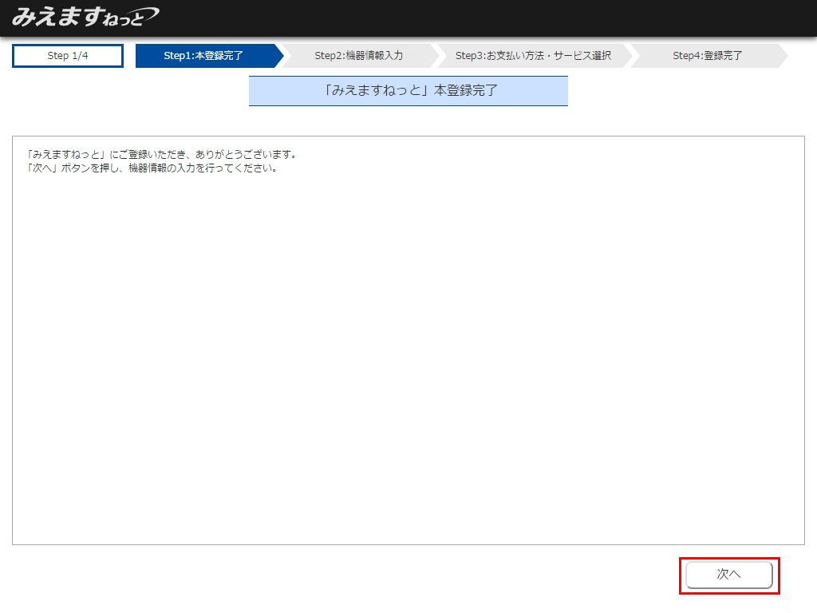Click the arrow tip of the Step4 chevron
The image size is (817, 613).
click(x=782, y=56)
